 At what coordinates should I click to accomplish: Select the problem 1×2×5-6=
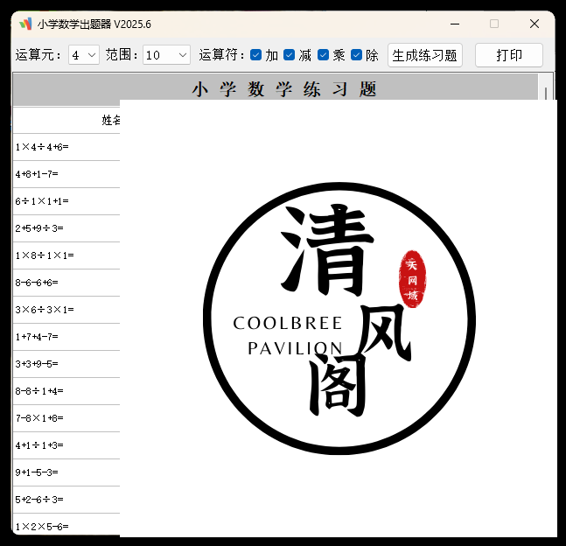point(42,527)
